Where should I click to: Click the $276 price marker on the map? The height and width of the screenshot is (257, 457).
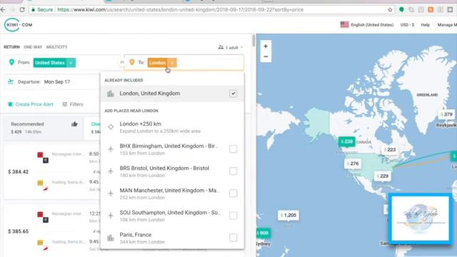tap(353, 163)
